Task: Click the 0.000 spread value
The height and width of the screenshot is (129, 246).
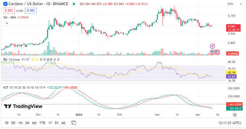Action: point(20,11)
